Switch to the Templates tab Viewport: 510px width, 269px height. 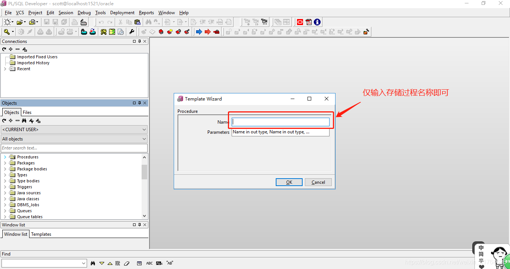[41, 234]
